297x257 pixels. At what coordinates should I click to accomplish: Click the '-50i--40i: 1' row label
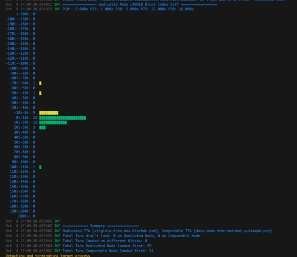click(x=22, y=93)
